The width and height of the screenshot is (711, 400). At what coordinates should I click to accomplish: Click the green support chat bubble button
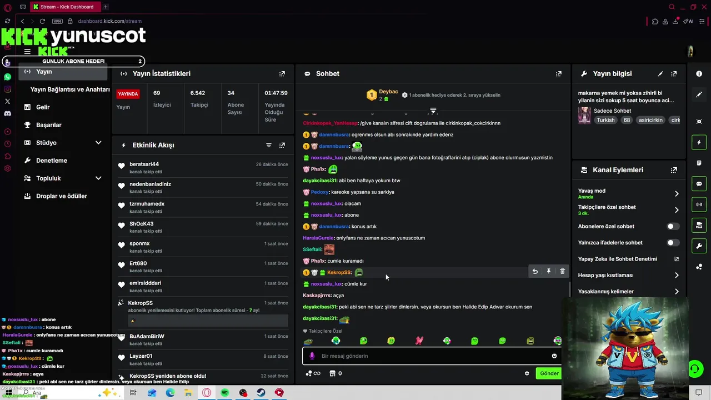(x=695, y=368)
